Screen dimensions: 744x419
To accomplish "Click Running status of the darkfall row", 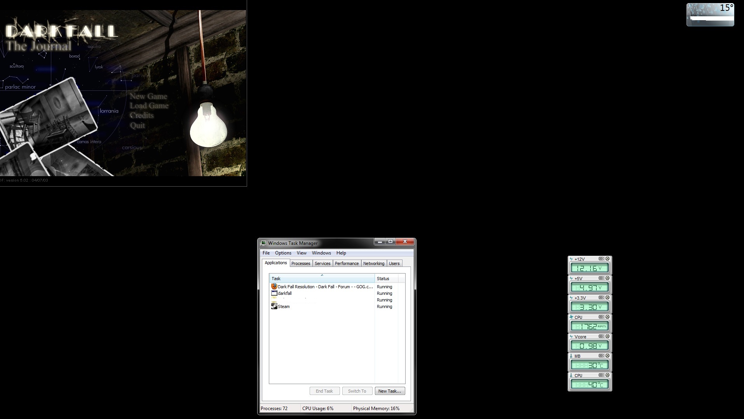I will (384, 293).
